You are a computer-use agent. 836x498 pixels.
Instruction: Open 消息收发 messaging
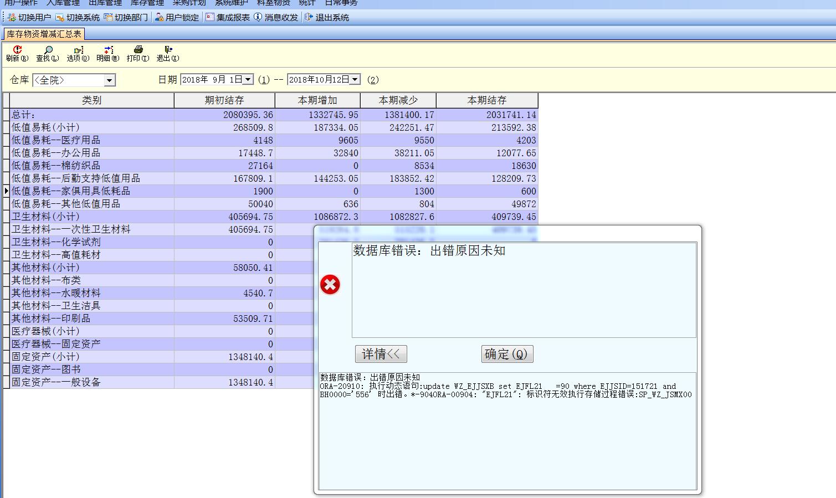pos(276,18)
